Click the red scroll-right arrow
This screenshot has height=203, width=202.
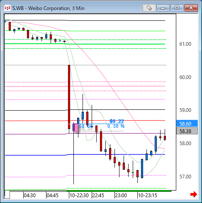(x=194, y=194)
